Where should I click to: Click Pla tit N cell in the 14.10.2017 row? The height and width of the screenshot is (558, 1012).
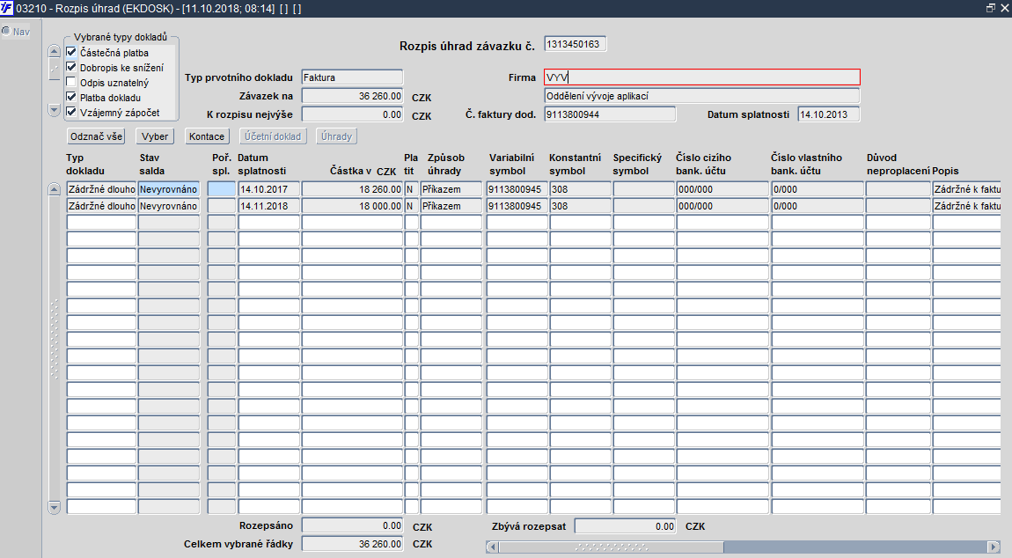point(411,189)
